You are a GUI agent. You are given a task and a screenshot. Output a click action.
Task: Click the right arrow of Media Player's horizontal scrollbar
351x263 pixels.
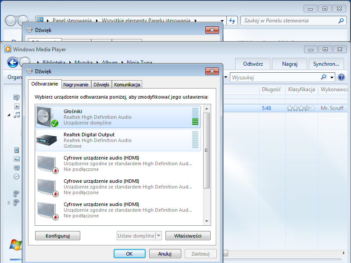[344, 253]
